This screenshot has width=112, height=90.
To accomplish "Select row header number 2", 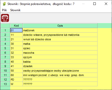I will [x=5, y=35].
